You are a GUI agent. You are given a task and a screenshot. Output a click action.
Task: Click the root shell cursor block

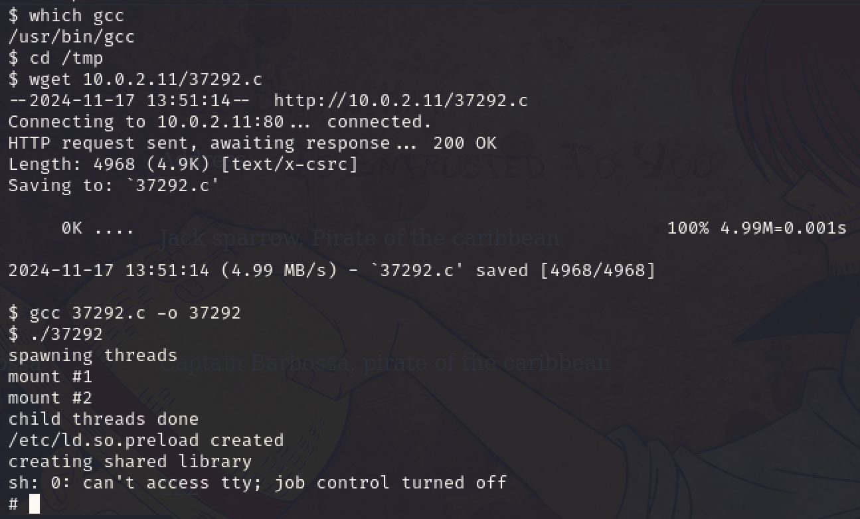coord(35,504)
